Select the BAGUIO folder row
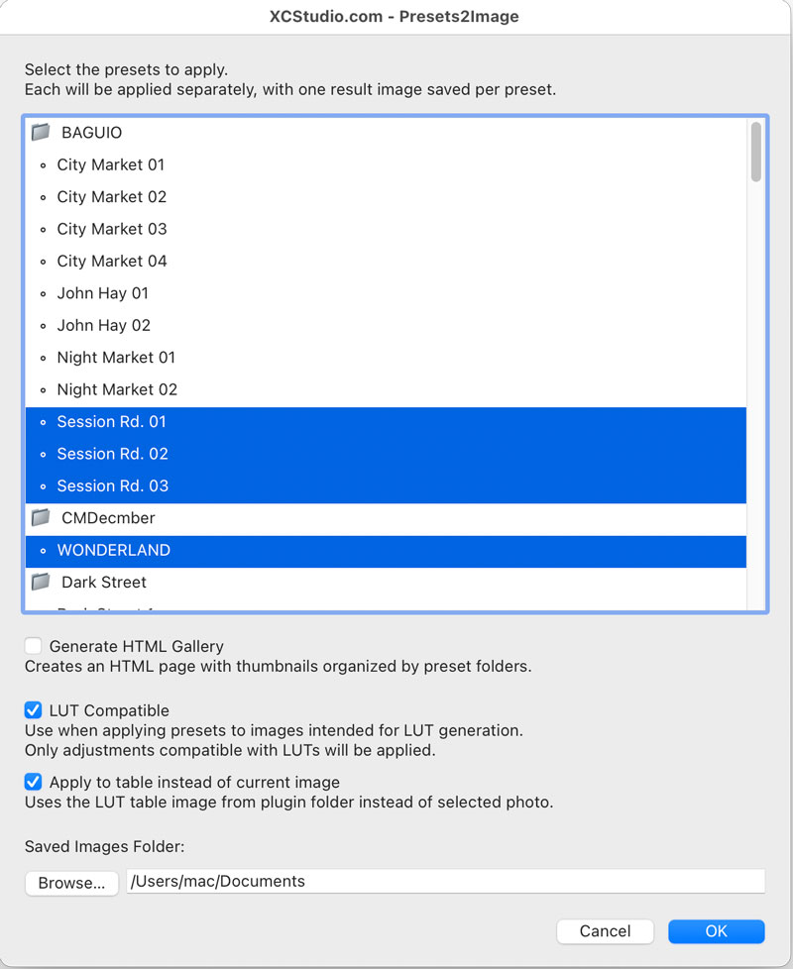The image size is (793, 969). [x=91, y=132]
